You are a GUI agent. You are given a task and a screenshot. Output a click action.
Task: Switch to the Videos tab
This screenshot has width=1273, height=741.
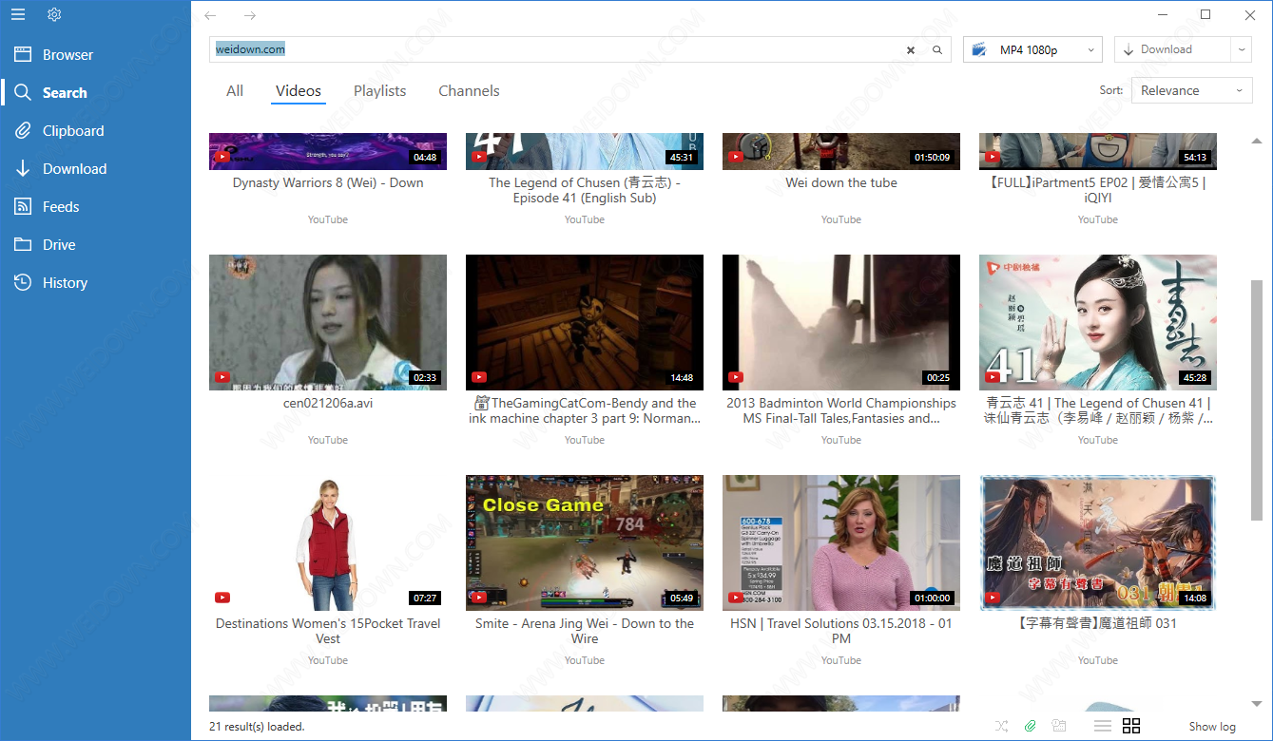click(x=299, y=91)
